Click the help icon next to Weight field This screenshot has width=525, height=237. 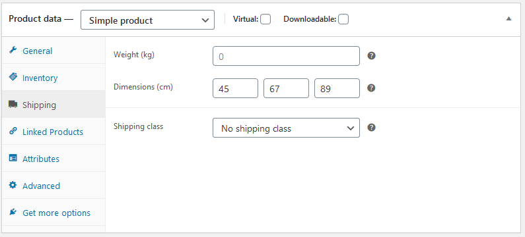pyautogui.click(x=371, y=56)
